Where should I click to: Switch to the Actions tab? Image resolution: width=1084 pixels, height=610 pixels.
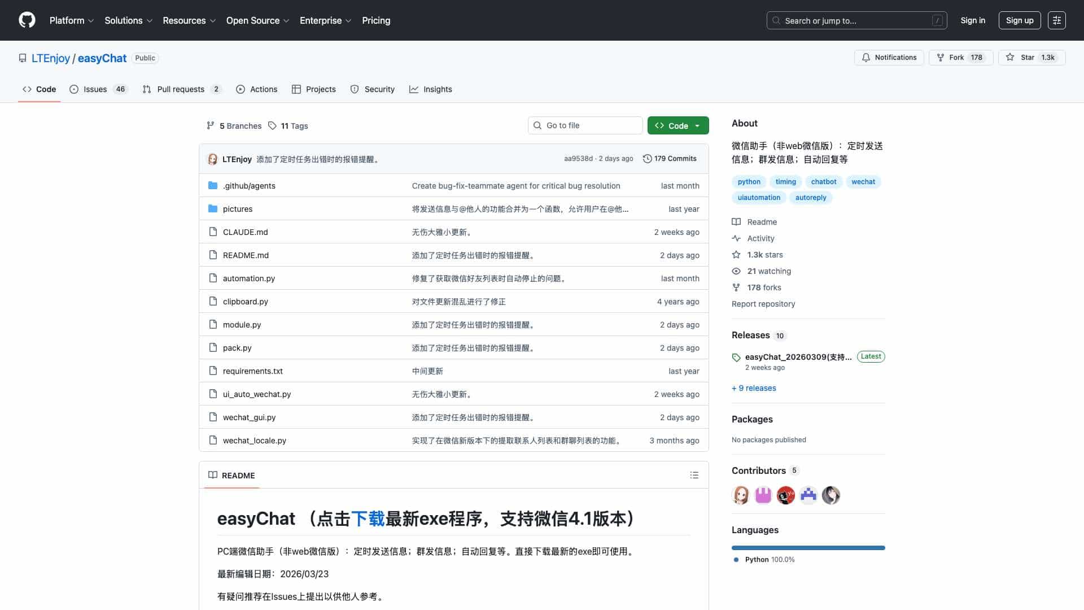256,89
